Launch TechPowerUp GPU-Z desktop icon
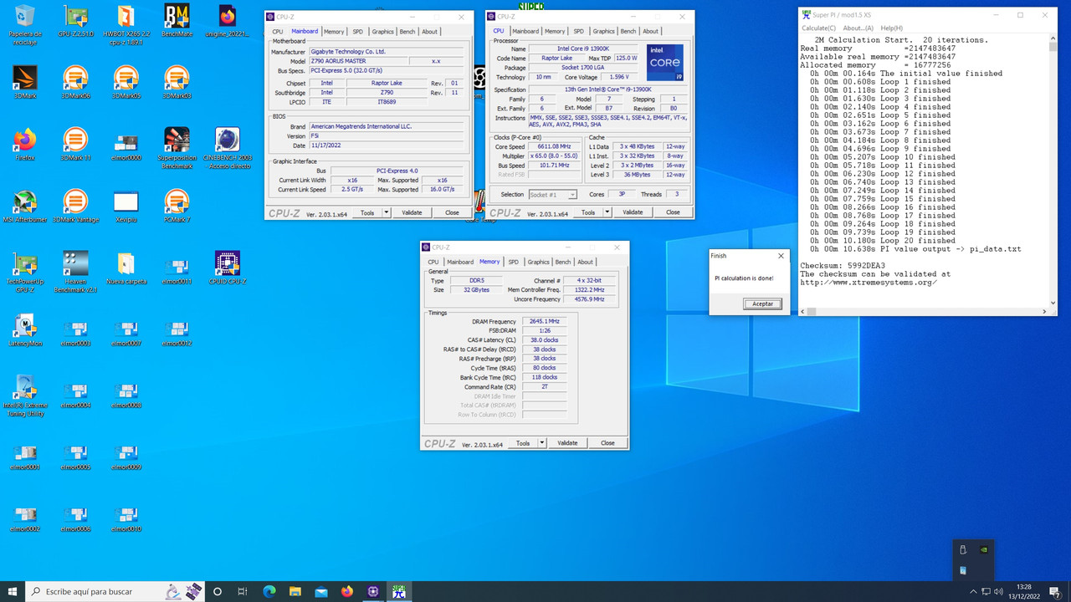 click(x=25, y=271)
